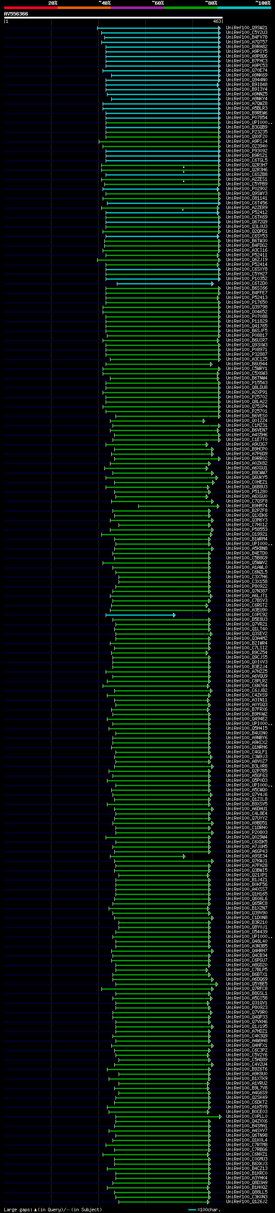Click the query end position 463

[x=217, y=21]
